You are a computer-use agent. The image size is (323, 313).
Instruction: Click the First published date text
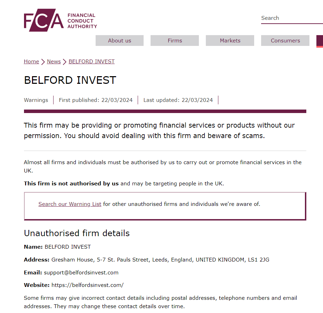[x=96, y=100]
